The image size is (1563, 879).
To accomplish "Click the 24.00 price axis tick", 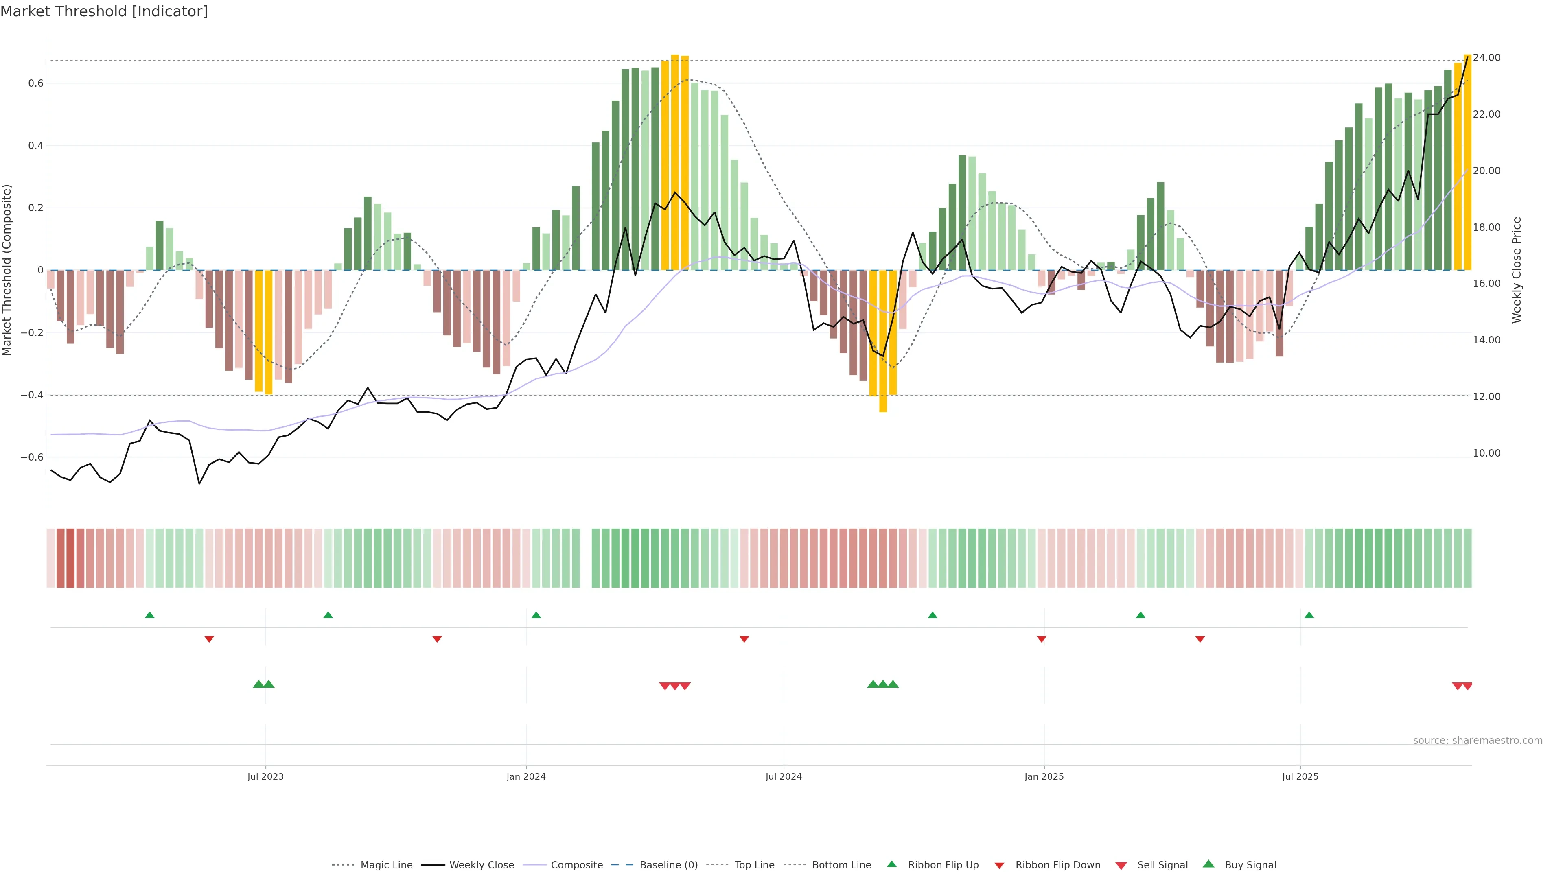I will pos(1486,58).
